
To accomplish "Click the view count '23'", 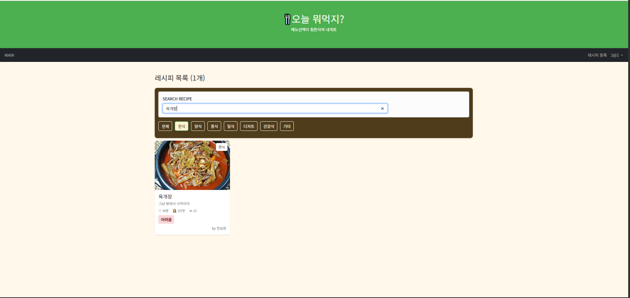I will [x=195, y=211].
